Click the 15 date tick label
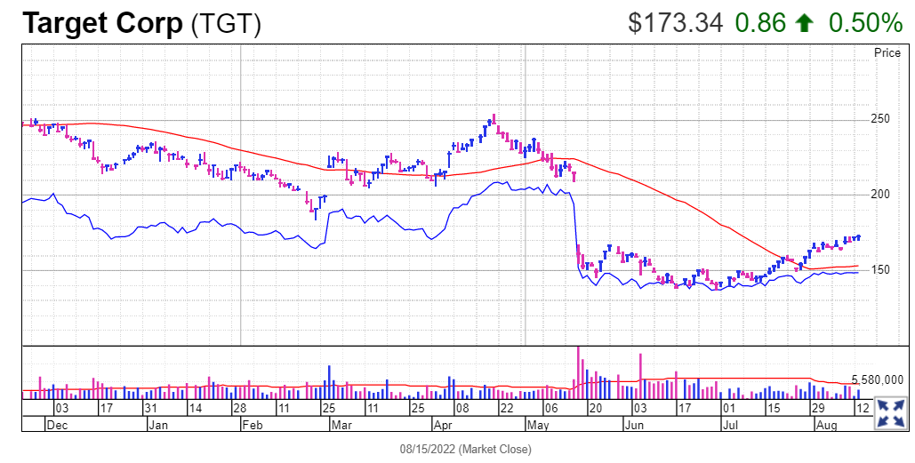Screen dimensions: 915x463 773,408
